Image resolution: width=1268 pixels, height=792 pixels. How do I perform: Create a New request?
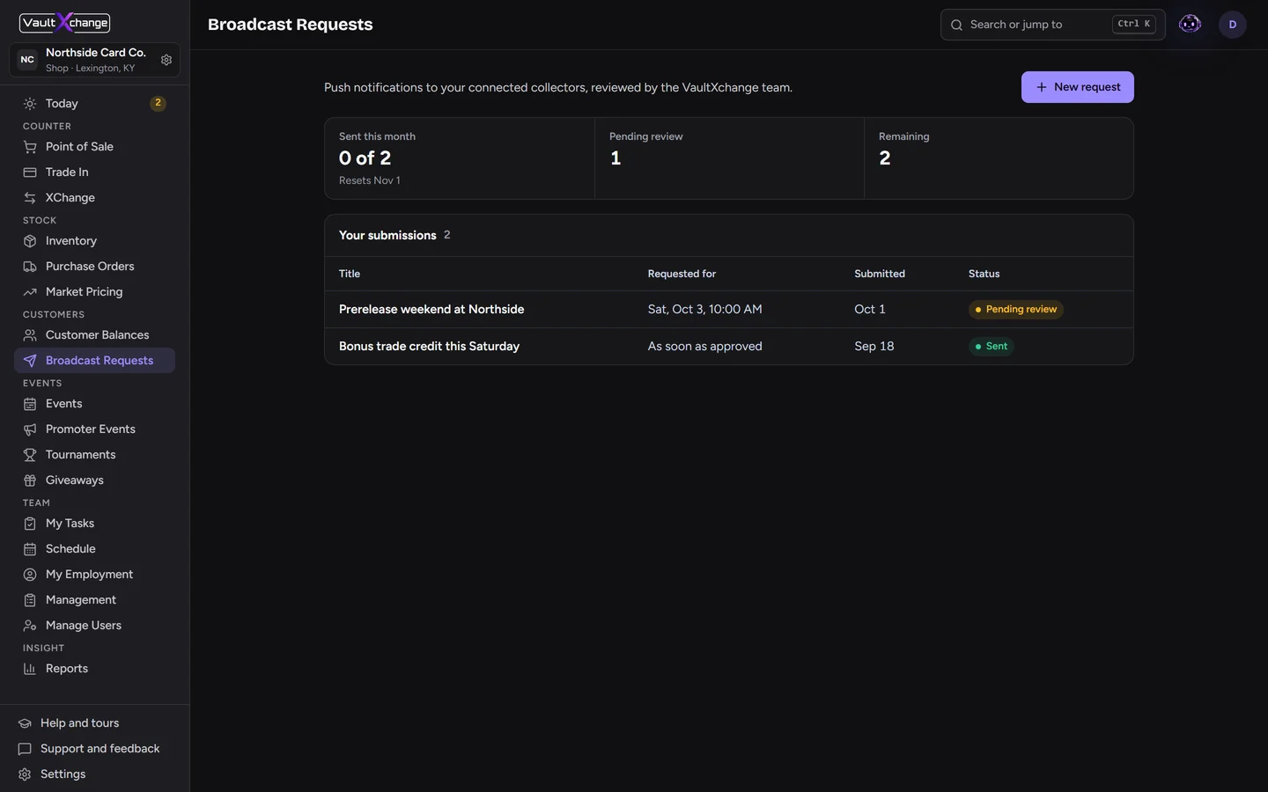pyautogui.click(x=1077, y=87)
